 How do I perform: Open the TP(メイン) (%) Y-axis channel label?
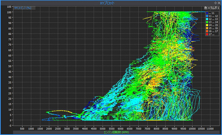(x=23, y=8)
